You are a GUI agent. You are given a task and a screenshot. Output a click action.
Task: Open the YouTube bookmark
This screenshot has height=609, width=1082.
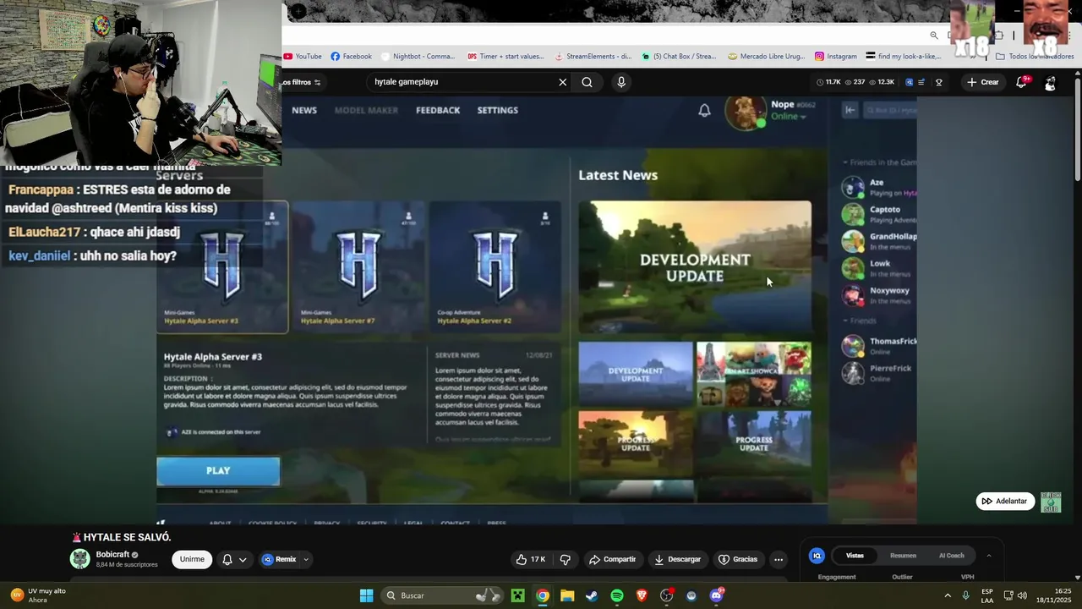[x=303, y=57]
